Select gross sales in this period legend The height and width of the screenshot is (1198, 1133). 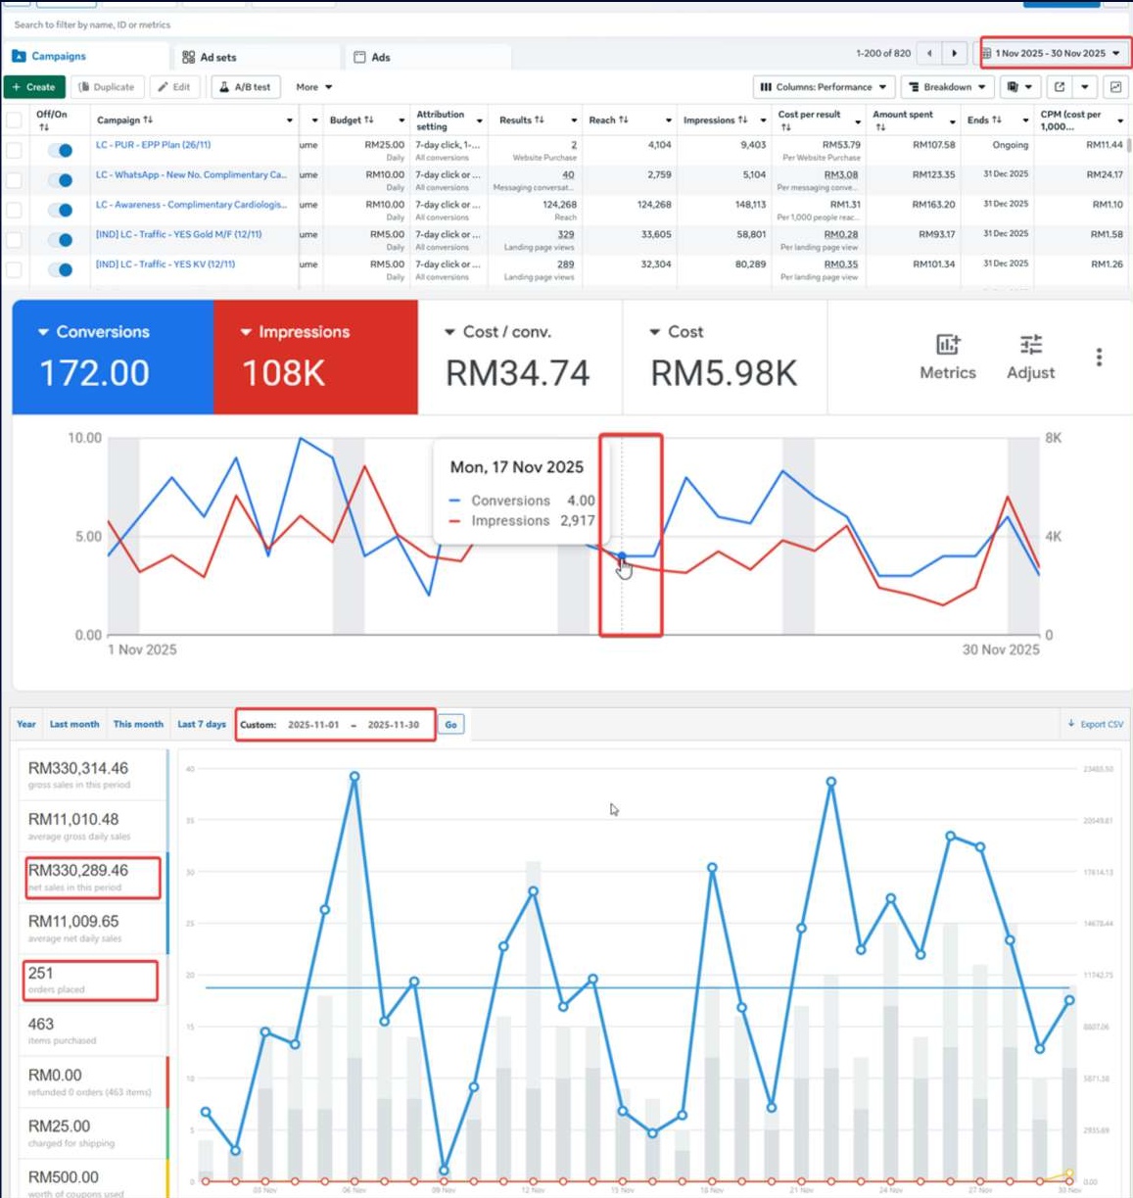pos(92,775)
